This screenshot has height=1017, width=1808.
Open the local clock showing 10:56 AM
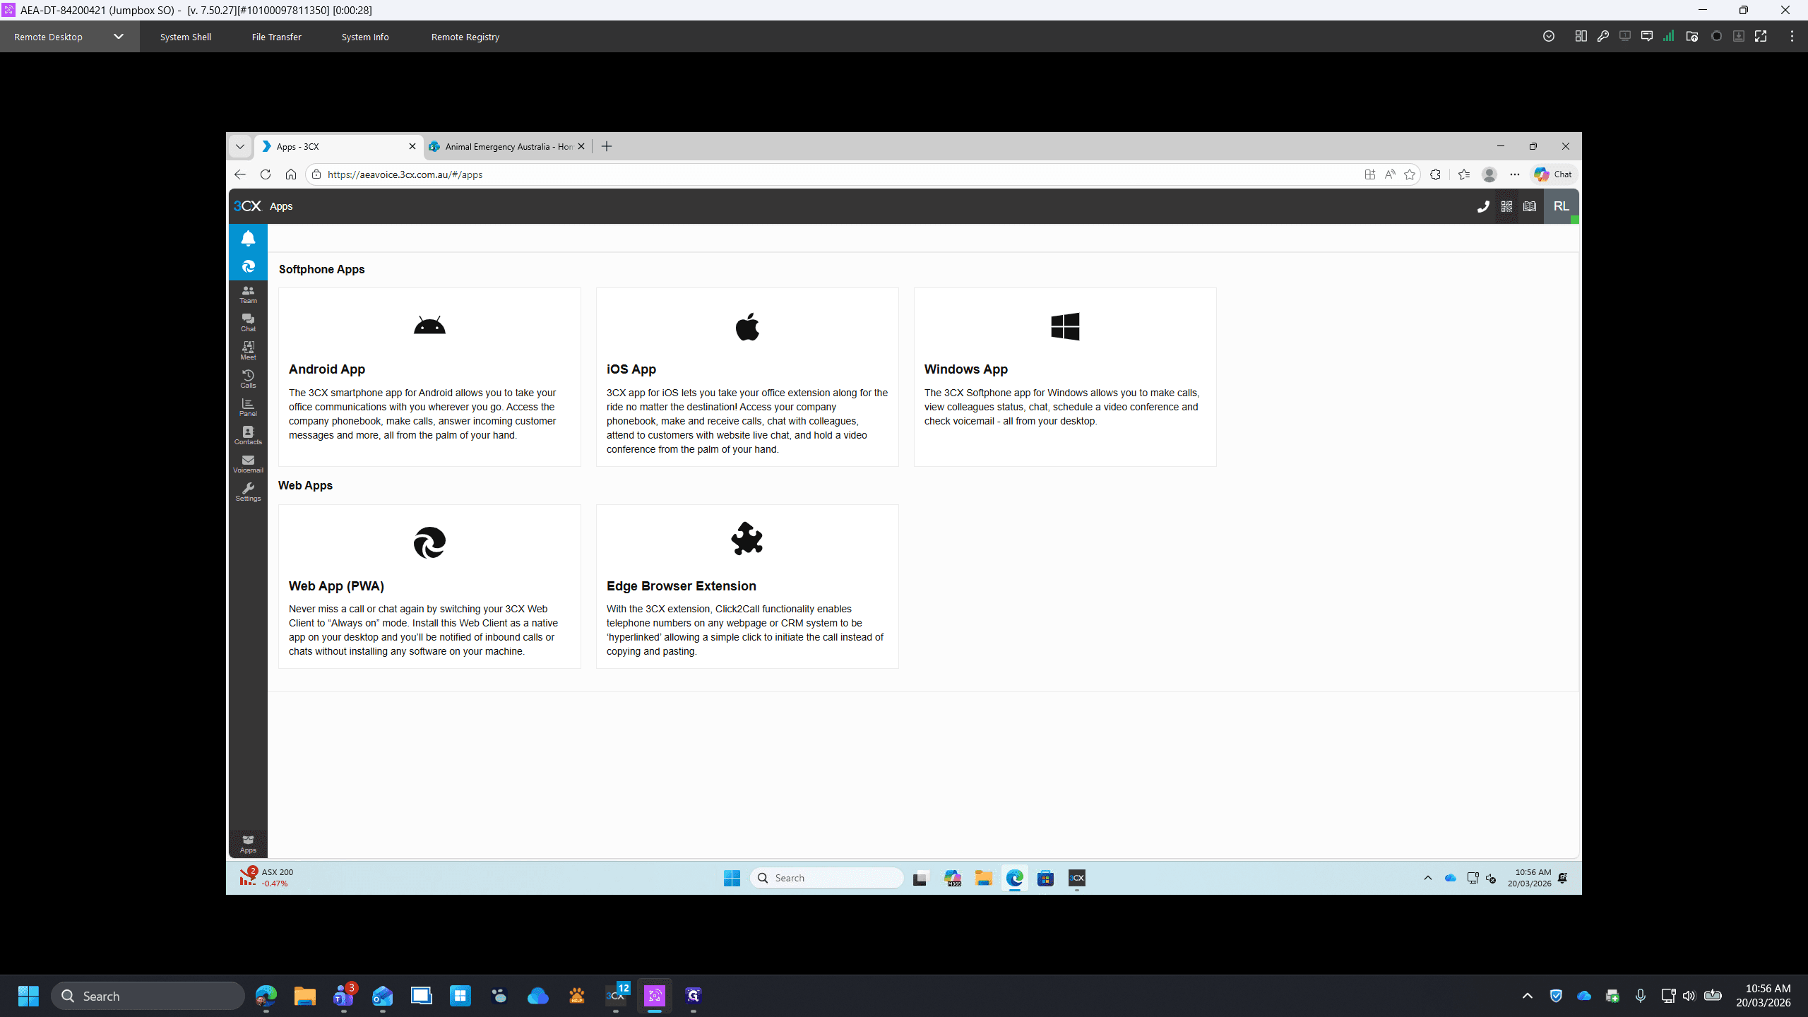click(1764, 996)
